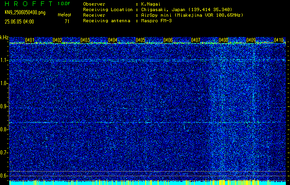
Task: Click the 0.8 frequency axis label
Action: (4, 129)
